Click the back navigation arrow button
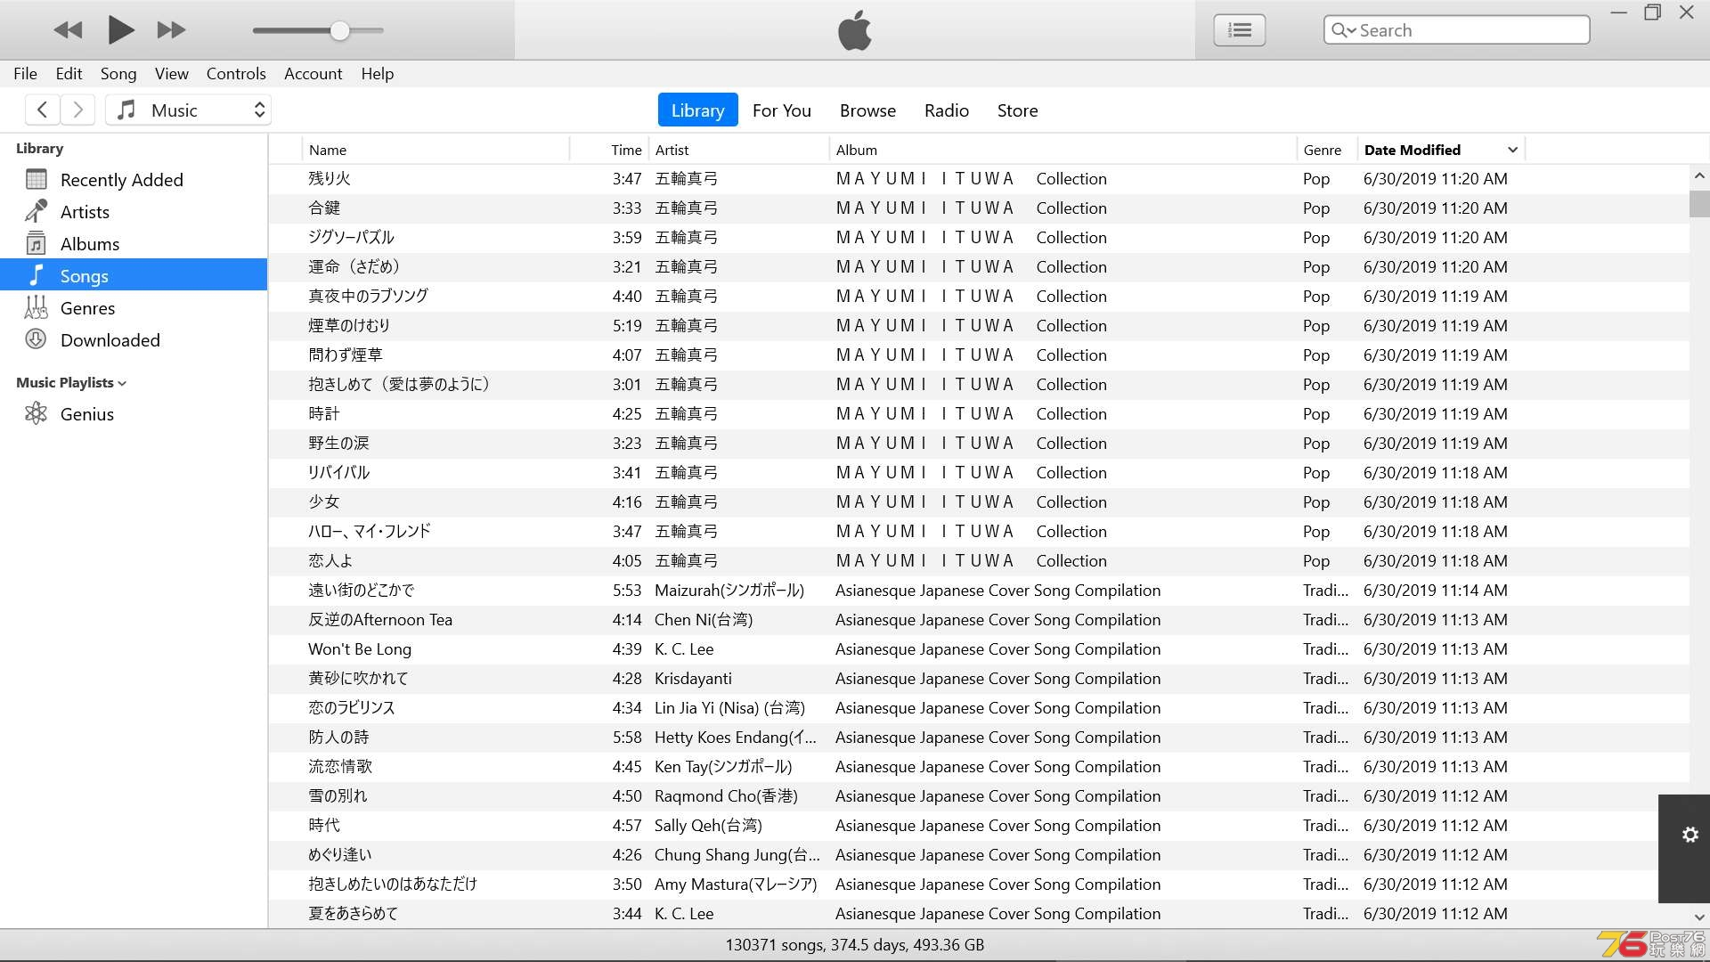 click(42, 110)
